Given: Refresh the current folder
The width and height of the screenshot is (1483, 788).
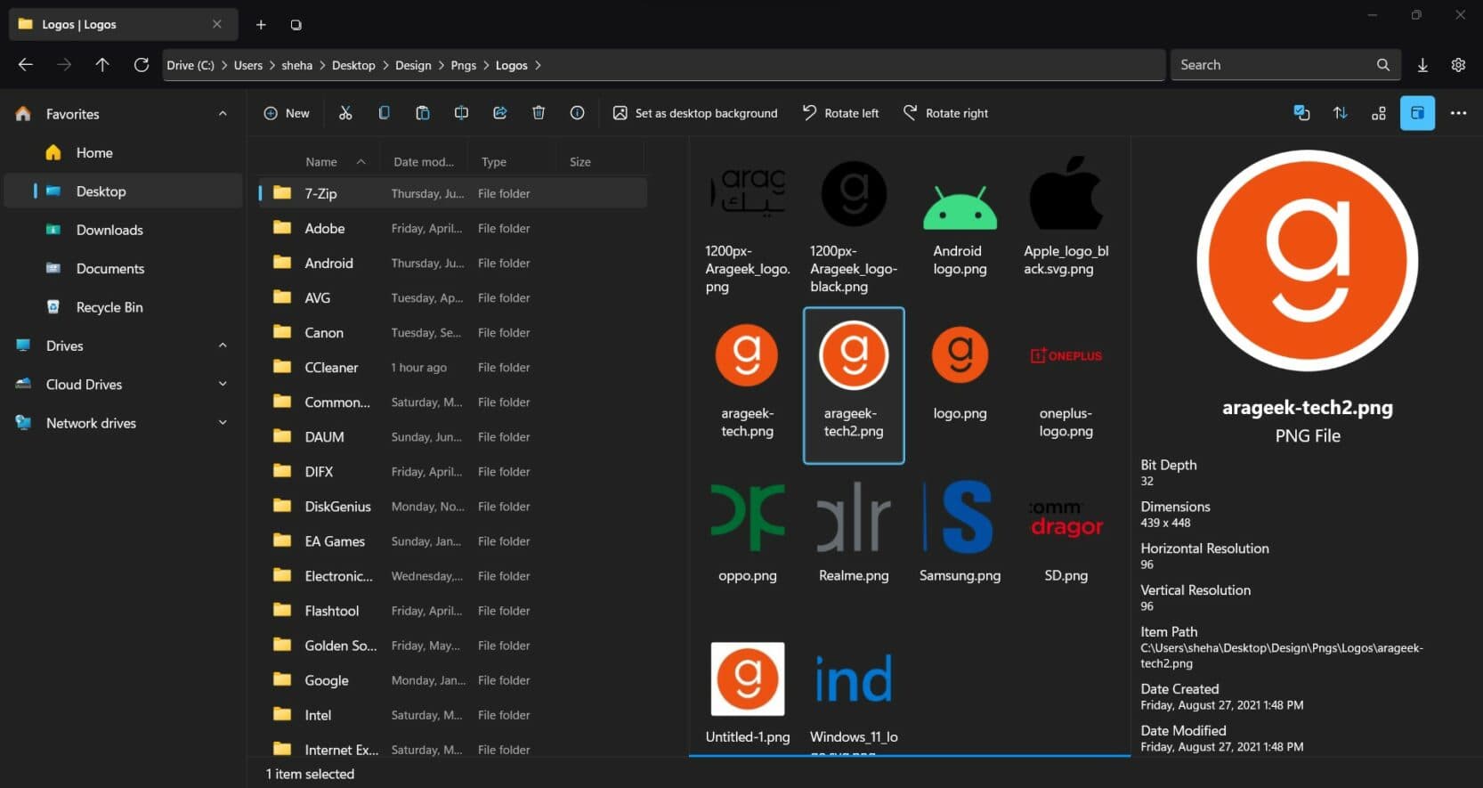Looking at the screenshot, I should pyautogui.click(x=141, y=65).
